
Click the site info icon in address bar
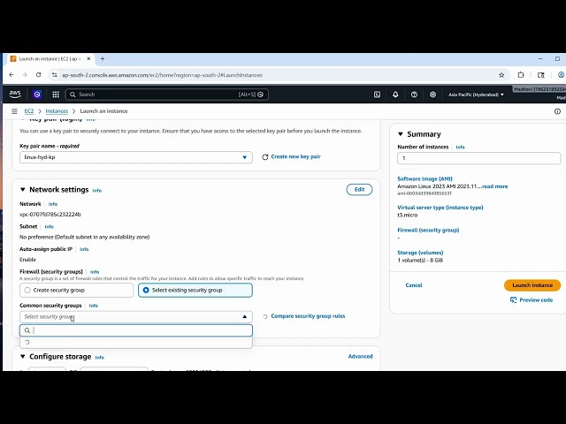click(x=54, y=75)
